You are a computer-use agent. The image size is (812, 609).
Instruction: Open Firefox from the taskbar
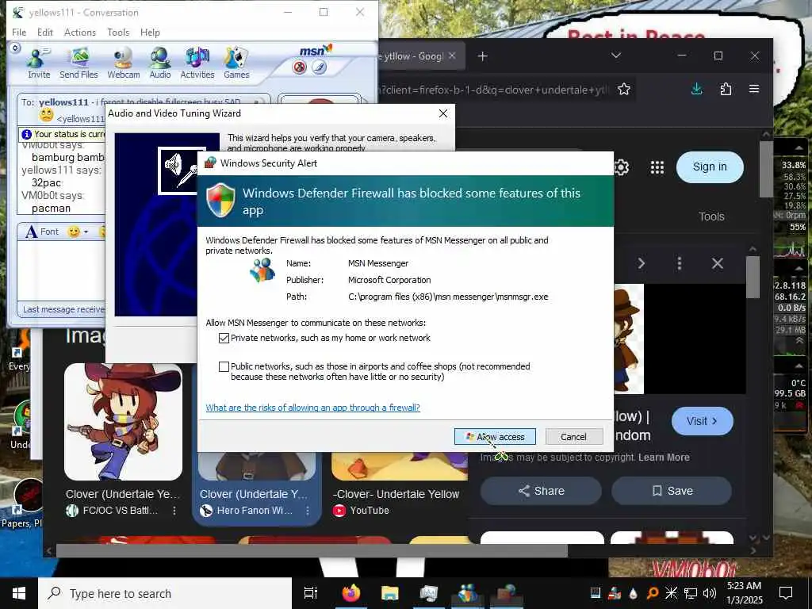(x=351, y=593)
